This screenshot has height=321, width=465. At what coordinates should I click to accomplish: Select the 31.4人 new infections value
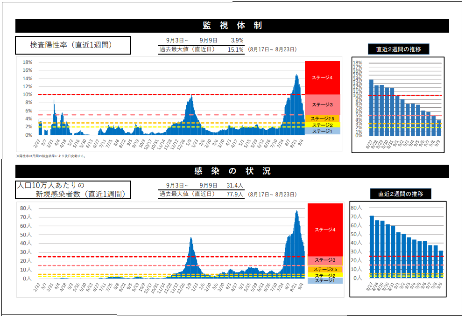[x=234, y=185]
